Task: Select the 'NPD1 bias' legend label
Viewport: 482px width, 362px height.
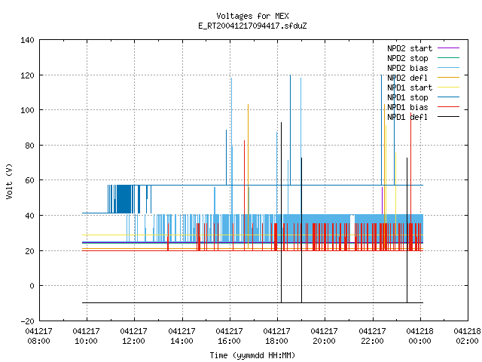Action: pyautogui.click(x=407, y=107)
